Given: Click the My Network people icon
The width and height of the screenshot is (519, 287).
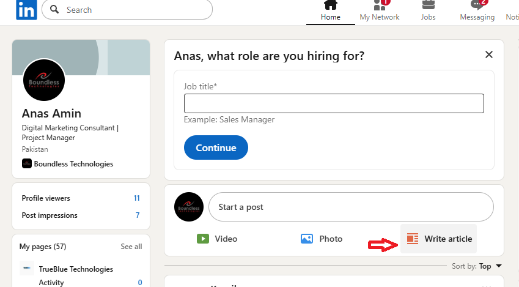Looking at the screenshot, I should (x=380, y=5).
